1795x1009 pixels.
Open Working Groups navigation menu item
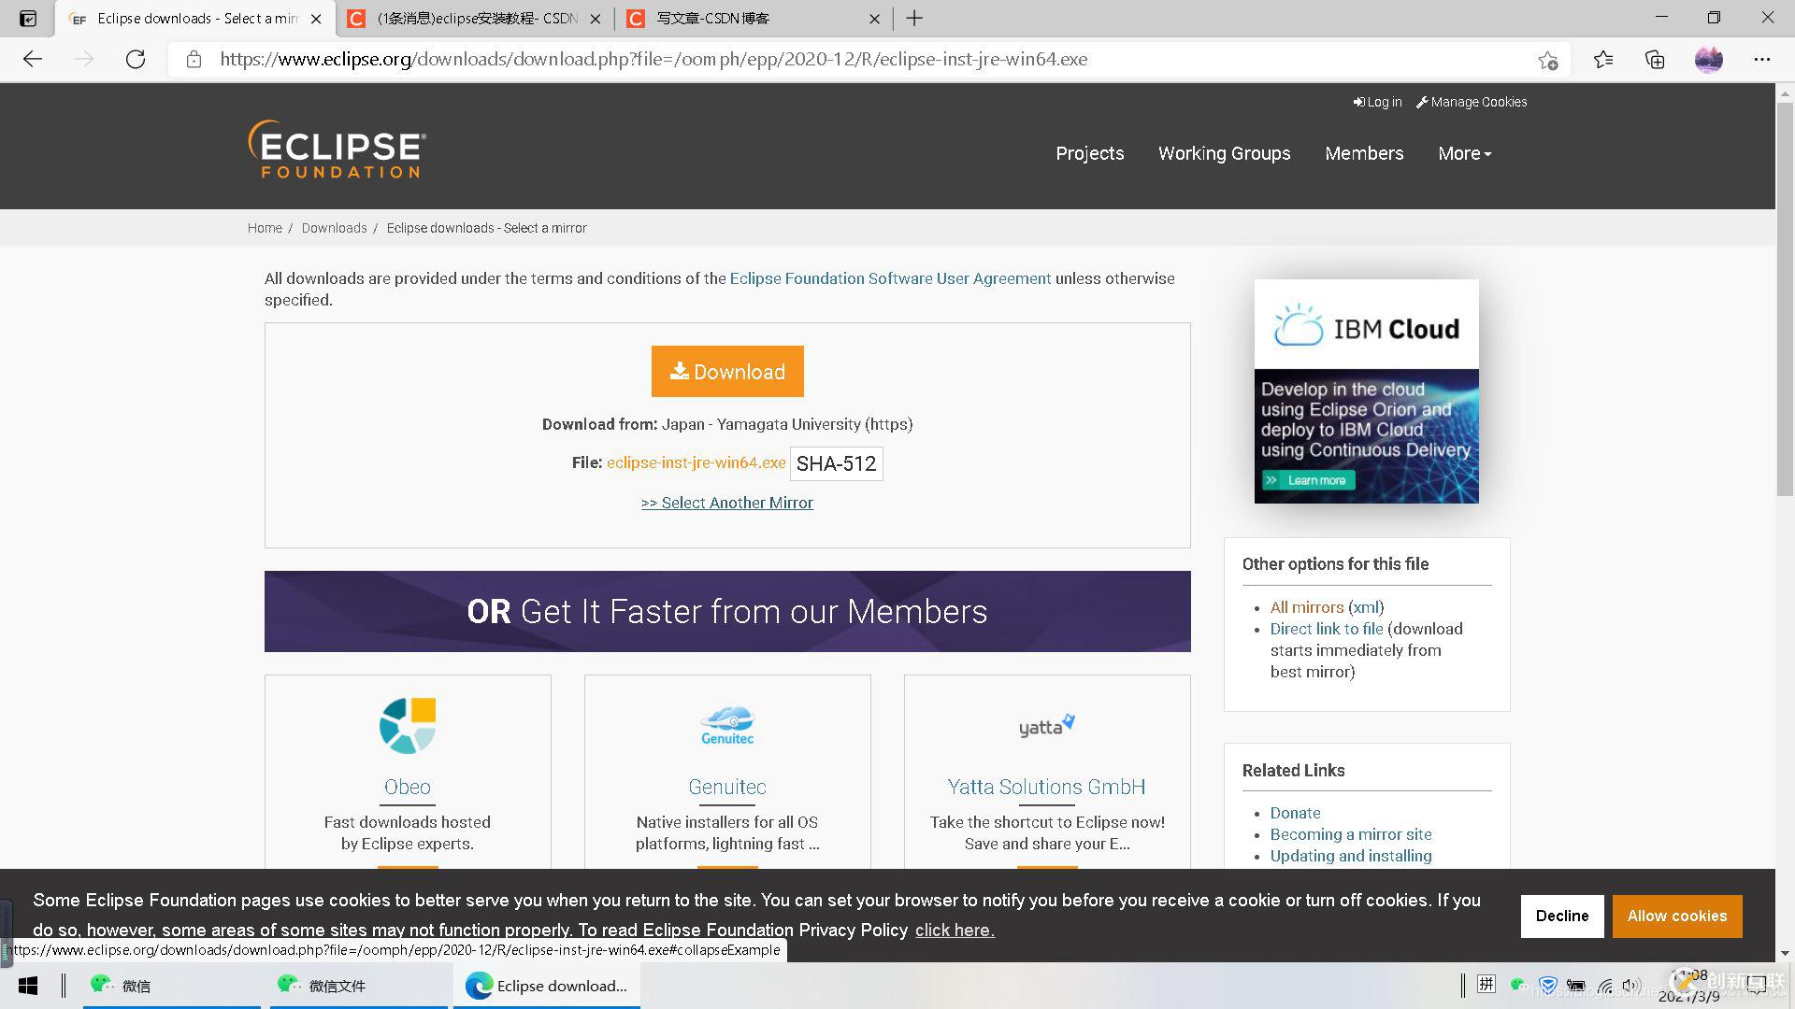point(1224,153)
